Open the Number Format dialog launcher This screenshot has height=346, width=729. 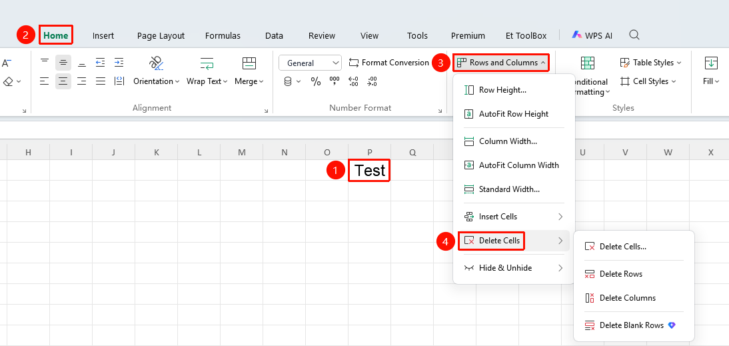click(x=440, y=111)
